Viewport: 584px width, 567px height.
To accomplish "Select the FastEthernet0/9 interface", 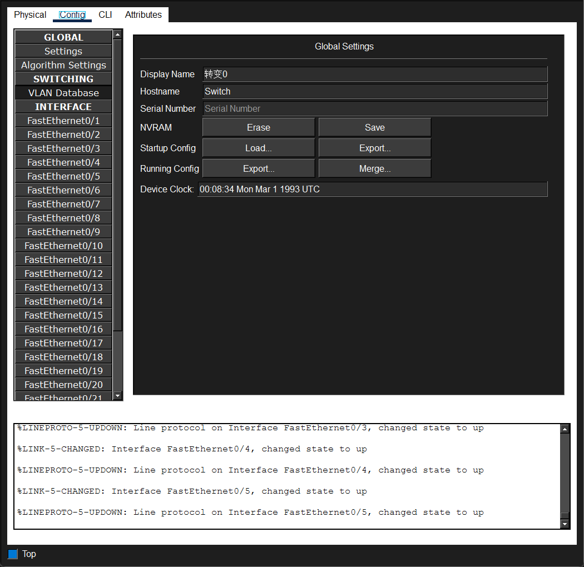I will click(63, 232).
